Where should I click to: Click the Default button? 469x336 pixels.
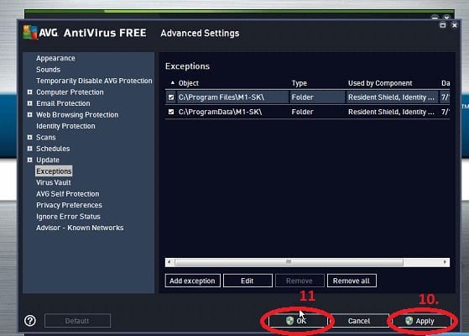pos(77,321)
